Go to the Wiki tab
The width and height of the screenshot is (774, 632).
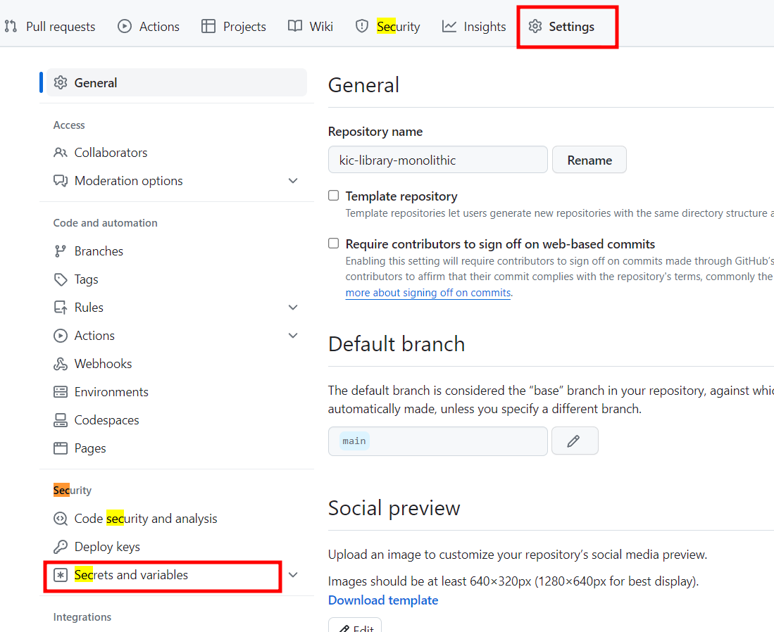point(311,26)
